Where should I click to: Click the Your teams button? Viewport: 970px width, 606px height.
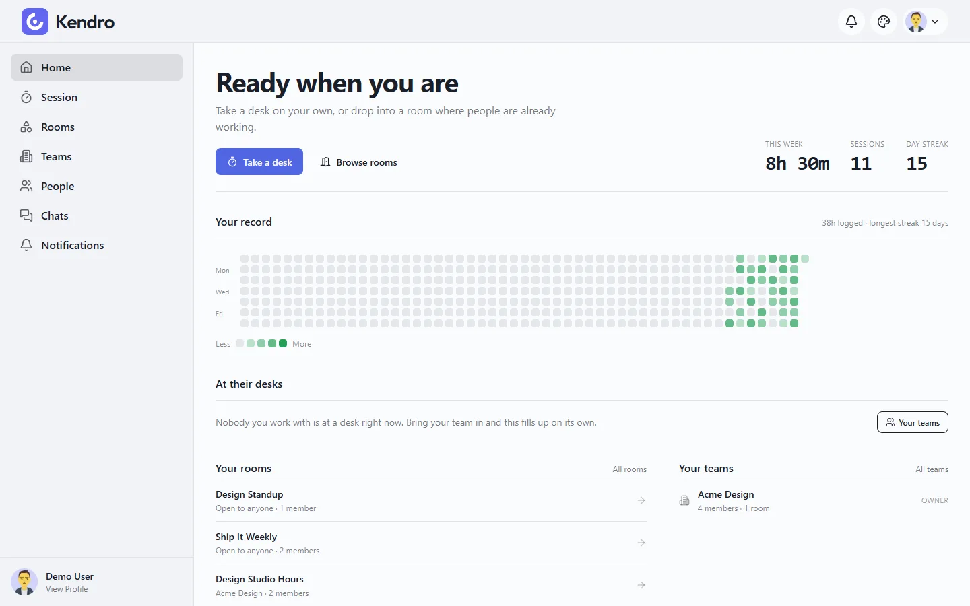pos(913,422)
